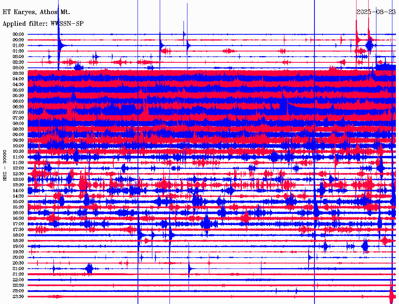
Task: Select the 22:00 time row label
Action: coord(18,280)
